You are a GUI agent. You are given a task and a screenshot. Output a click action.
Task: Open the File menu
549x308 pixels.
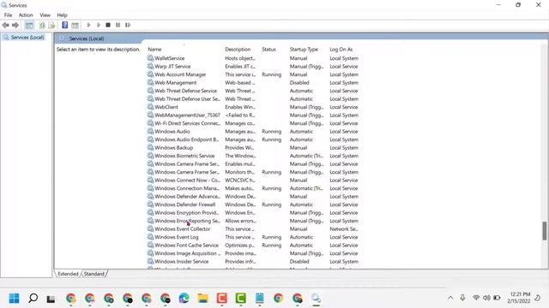[x=8, y=15]
